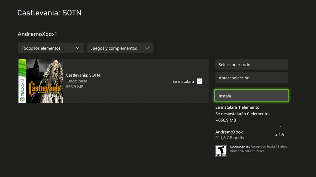Click the Castlevania: SOTN item name
Image resolution: width=316 pixels, height=177 pixels.
pos(83,75)
